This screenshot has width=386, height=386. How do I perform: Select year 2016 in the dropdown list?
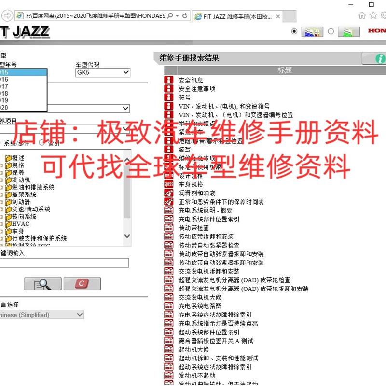(23, 79)
